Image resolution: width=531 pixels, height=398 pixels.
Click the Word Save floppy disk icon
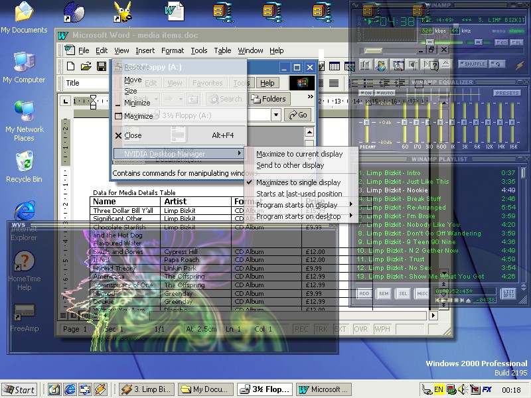(101, 66)
